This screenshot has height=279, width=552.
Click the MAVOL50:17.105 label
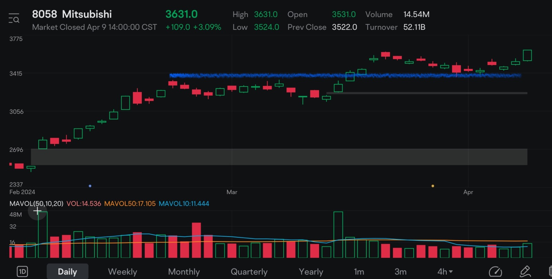[130, 204]
